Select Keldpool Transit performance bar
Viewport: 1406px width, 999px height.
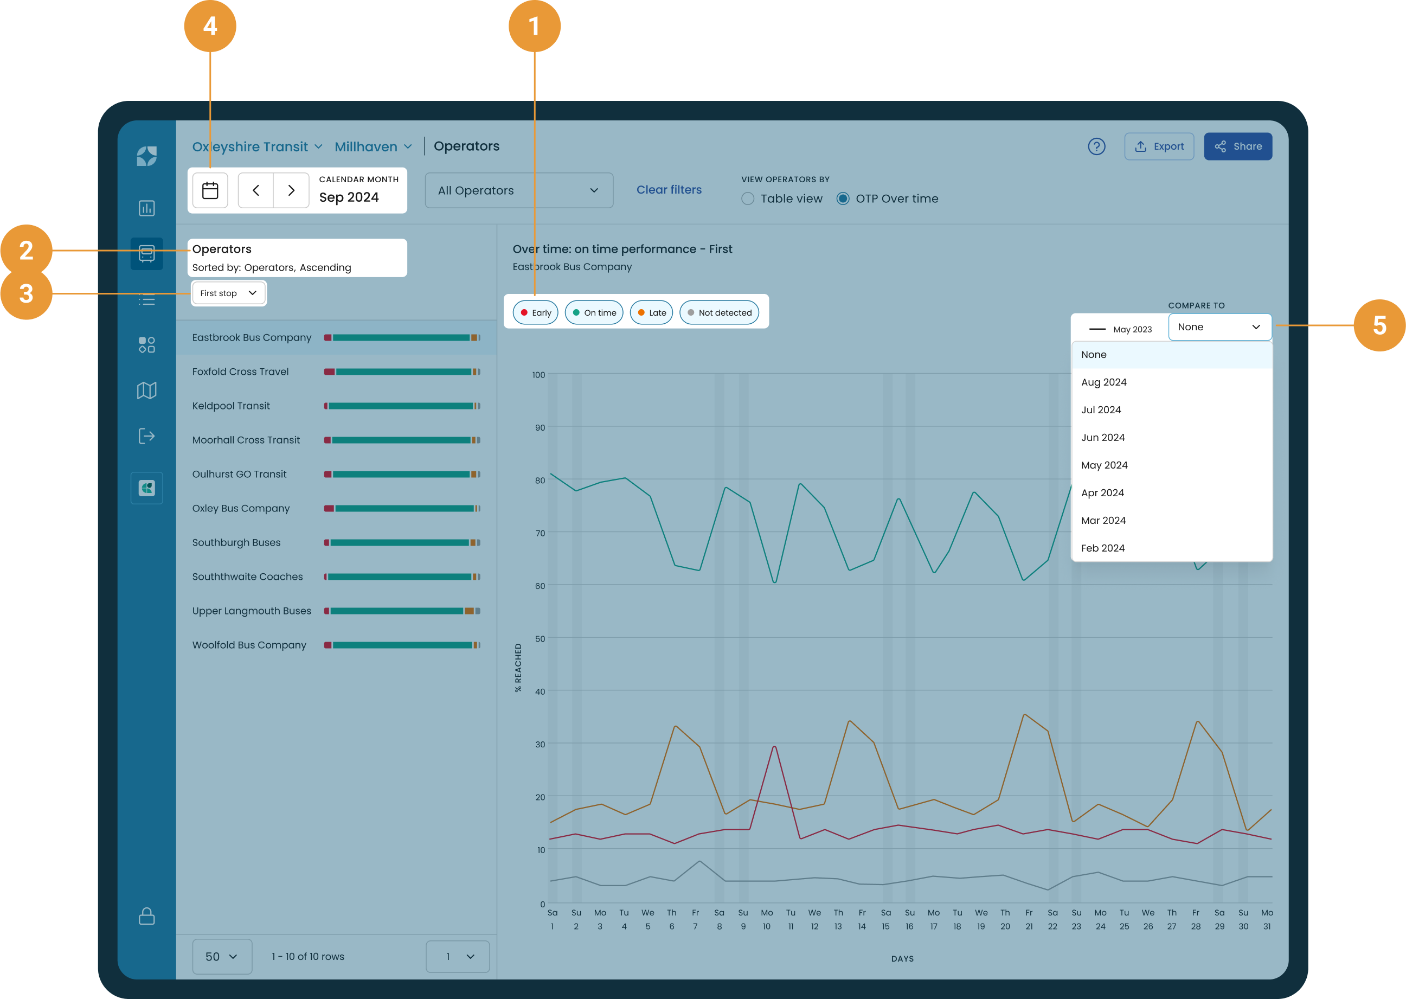click(x=402, y=406)
